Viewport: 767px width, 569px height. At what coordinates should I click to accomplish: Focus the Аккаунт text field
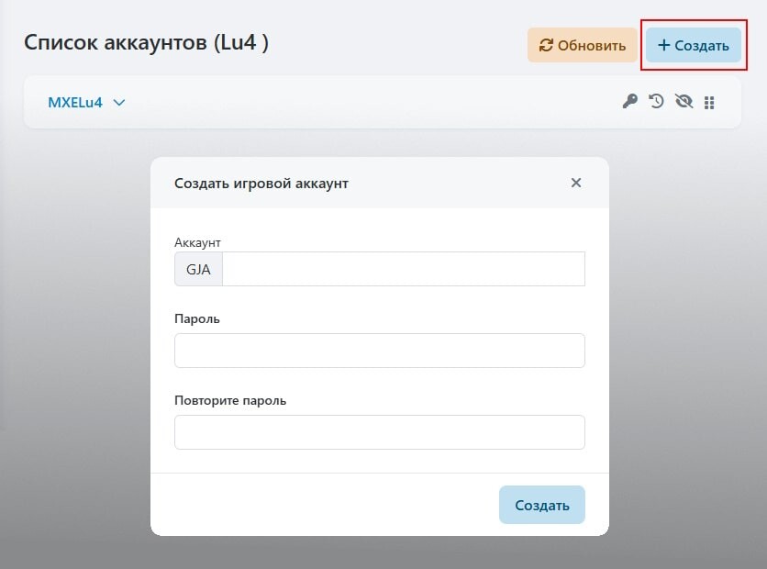(404, 269)
